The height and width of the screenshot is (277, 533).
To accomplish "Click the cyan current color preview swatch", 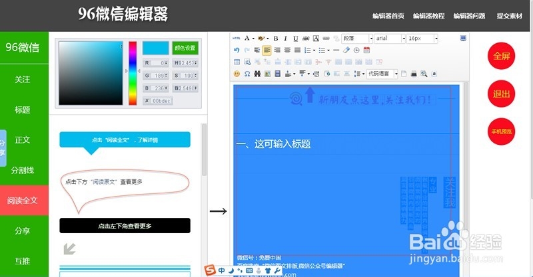I will 155,48.
